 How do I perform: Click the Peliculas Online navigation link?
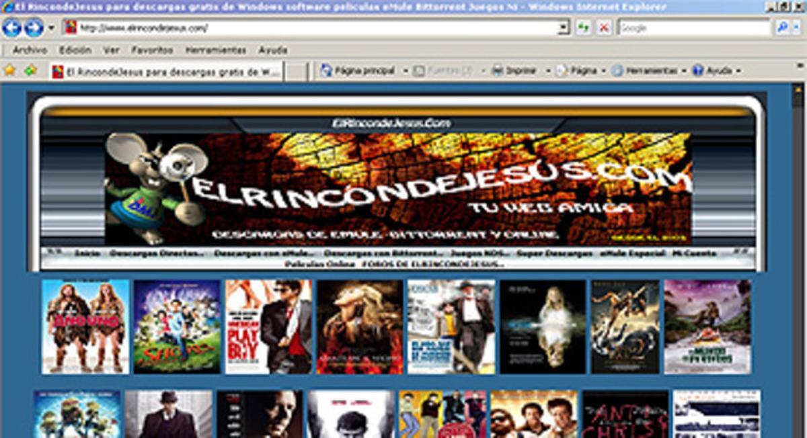coord(319,264)
